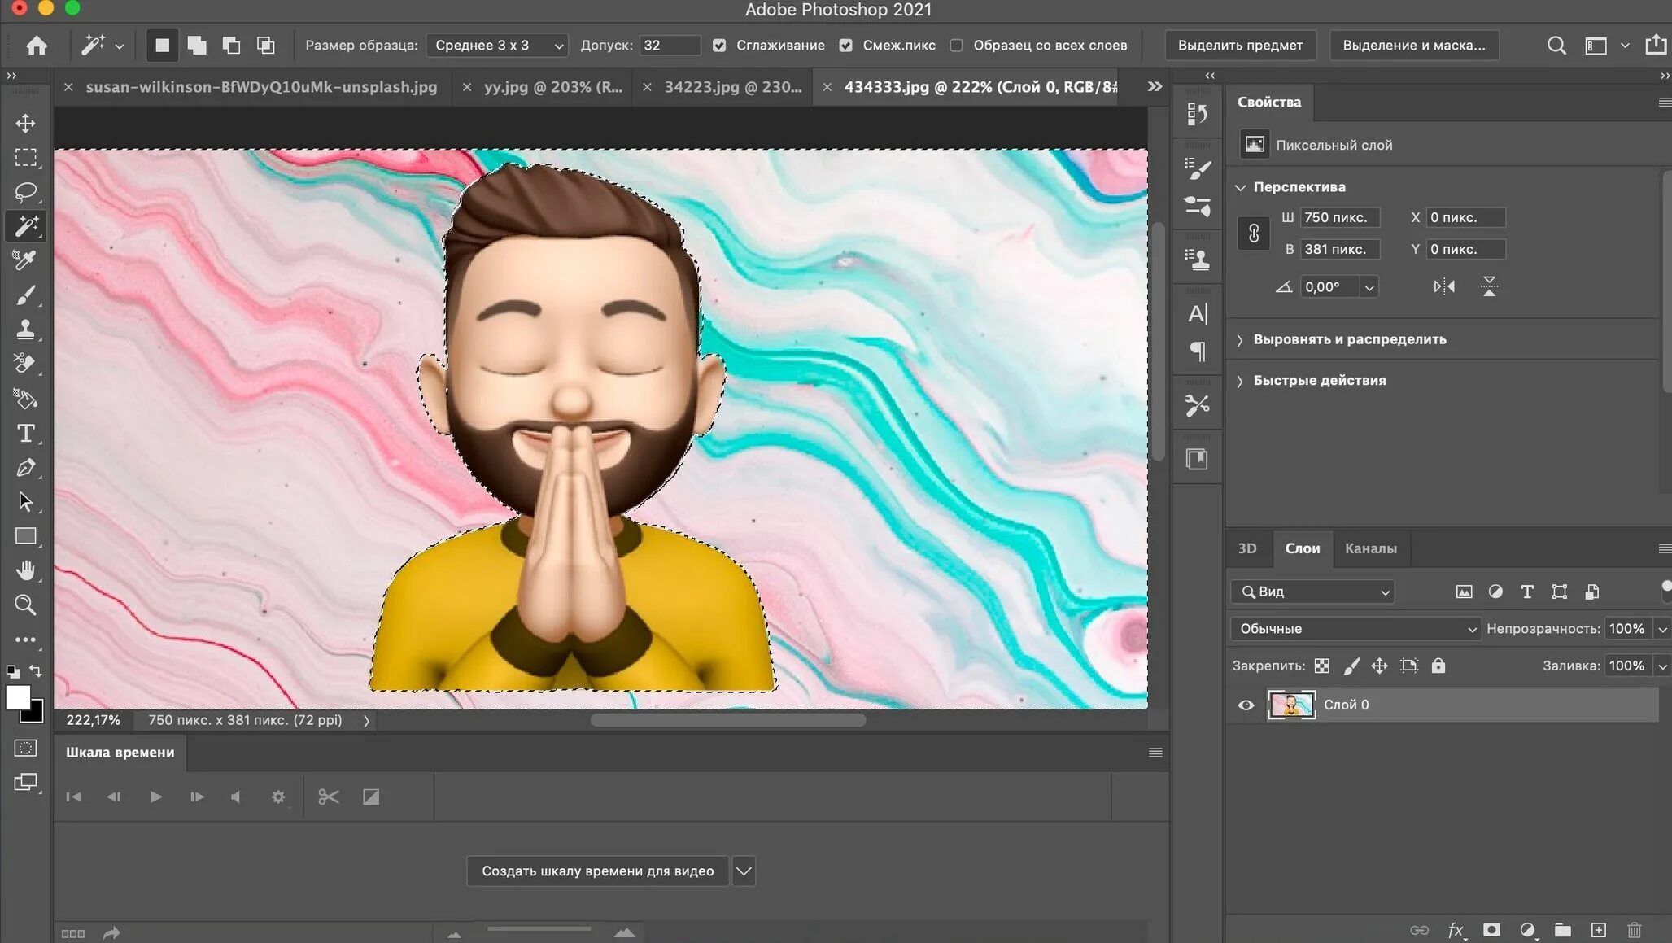
Task: Select the Eyedropper tool
Action: click(x=25, y=260)
